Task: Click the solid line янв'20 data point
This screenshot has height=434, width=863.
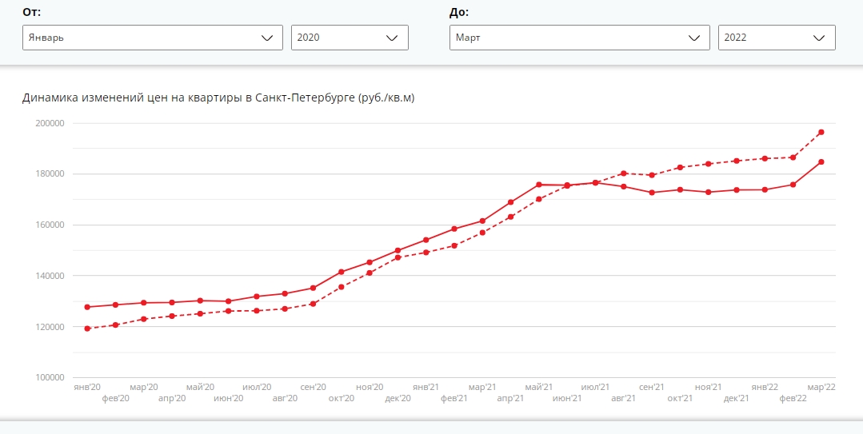Action: [x=87, y=307]
